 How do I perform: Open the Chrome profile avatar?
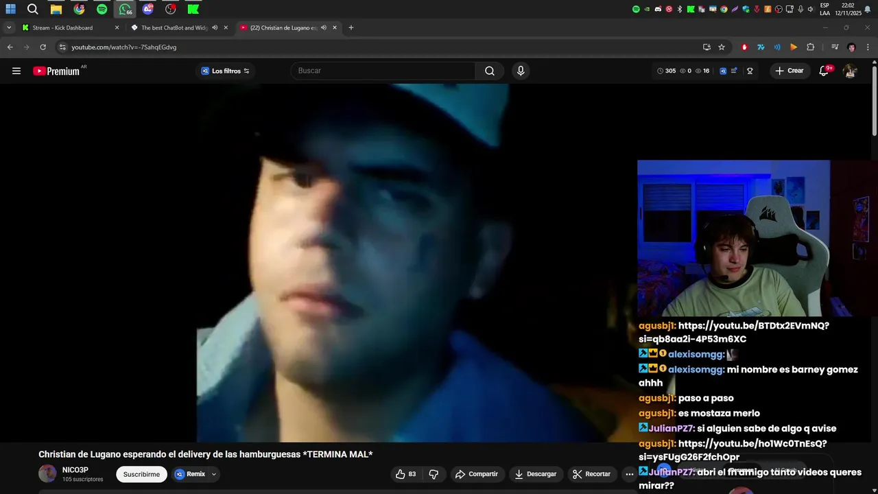pos(851,47)
